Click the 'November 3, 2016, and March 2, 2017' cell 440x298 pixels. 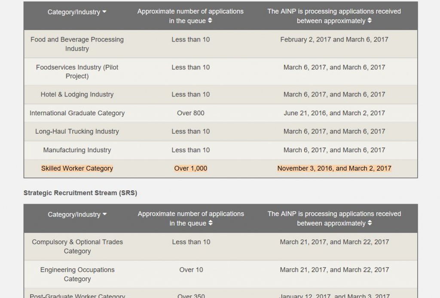(334, 169)
